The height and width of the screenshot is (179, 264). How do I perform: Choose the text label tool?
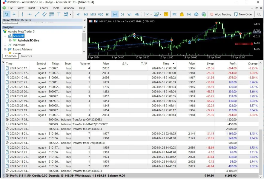point(59,14)
